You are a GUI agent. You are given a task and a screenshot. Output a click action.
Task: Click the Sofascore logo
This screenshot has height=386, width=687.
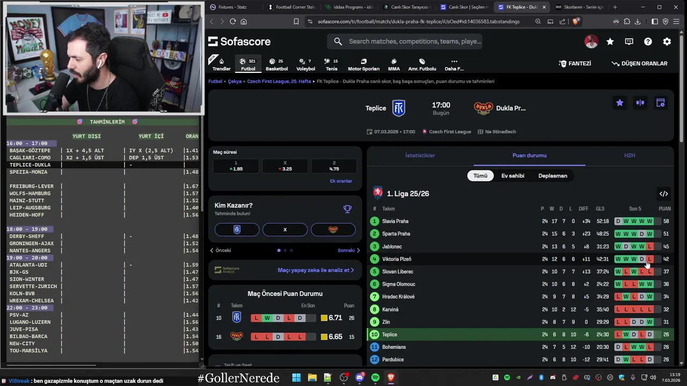coord(239,41)
